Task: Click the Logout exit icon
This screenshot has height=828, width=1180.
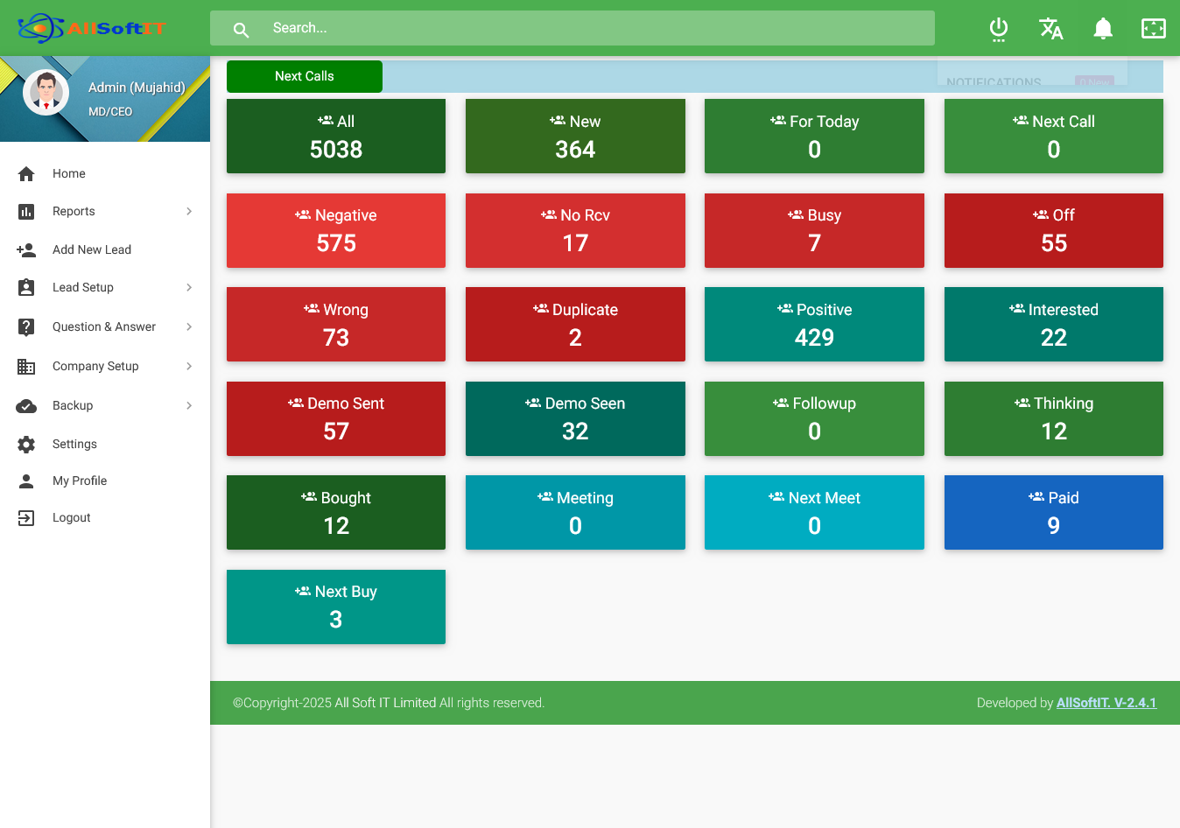Action: point(26,518)
